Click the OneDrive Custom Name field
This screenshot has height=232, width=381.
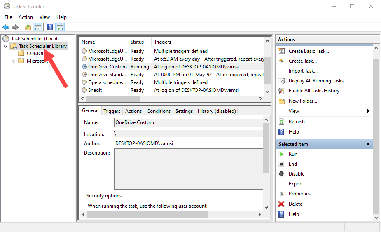point(188,122)
